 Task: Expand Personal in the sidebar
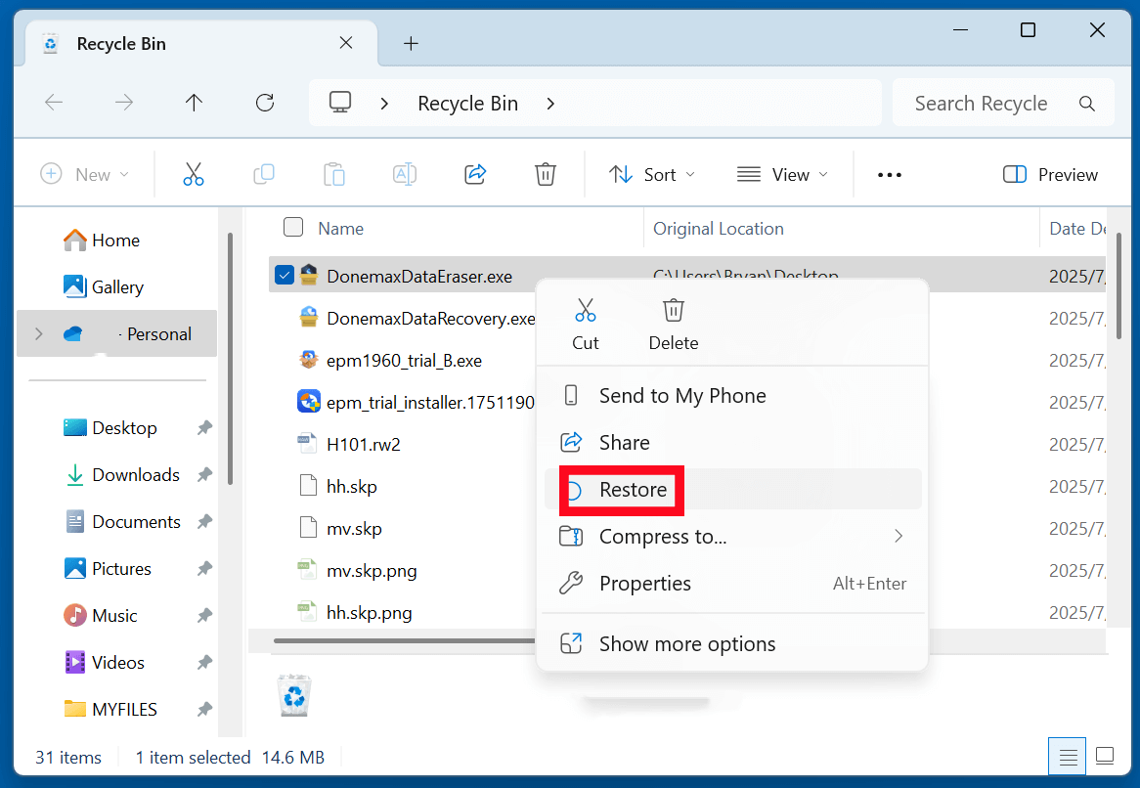[37, 333]
